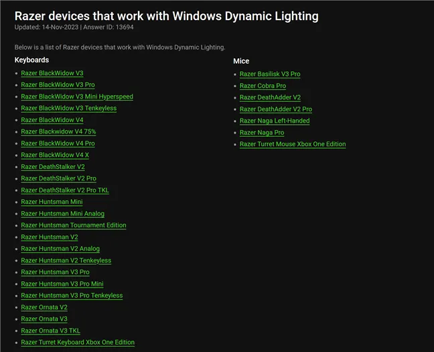This screenshot has height=352, width=434.
Task: Select Razer BlackWidow V3 Tenkeyless link
Action: (68, 109)
